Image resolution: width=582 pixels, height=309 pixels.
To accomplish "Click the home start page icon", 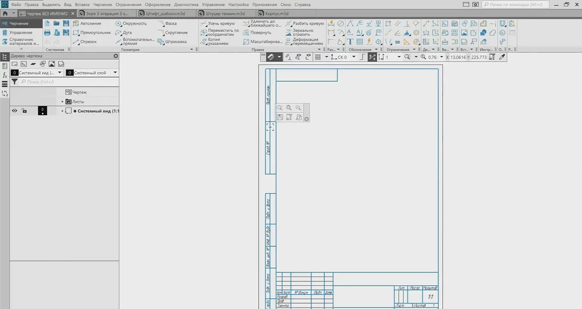I will [5, 13].
